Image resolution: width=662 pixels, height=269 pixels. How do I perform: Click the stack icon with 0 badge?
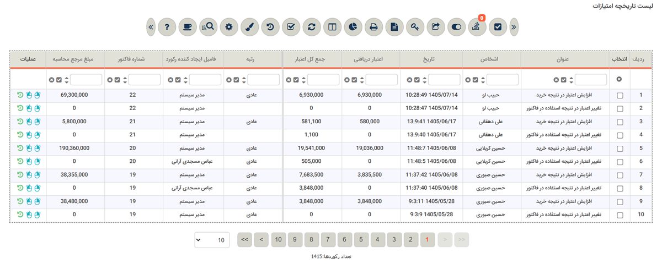click(477, 26)
